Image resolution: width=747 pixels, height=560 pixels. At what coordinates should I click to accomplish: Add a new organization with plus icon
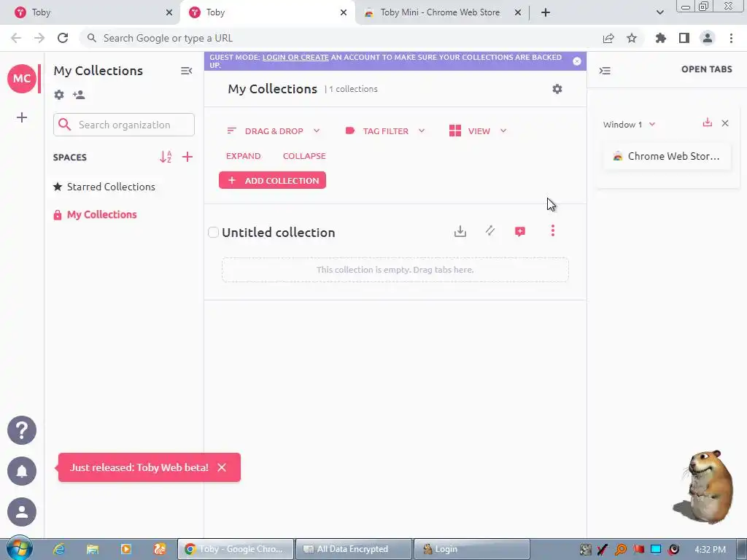pos(21,117)
